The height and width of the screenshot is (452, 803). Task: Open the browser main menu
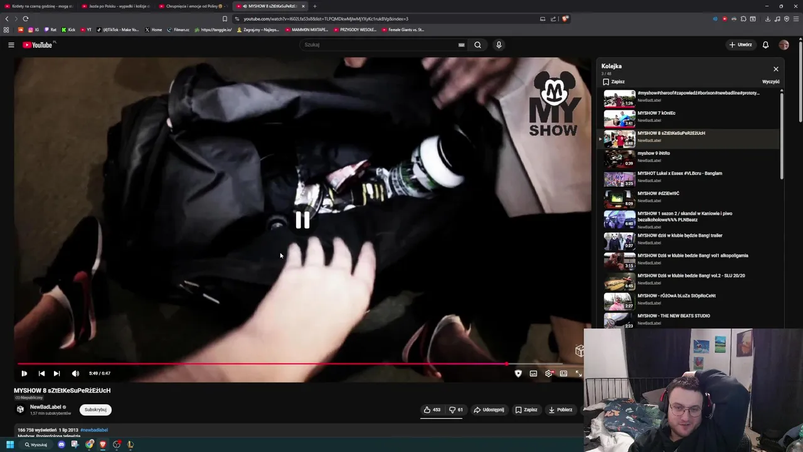(796, 19)
